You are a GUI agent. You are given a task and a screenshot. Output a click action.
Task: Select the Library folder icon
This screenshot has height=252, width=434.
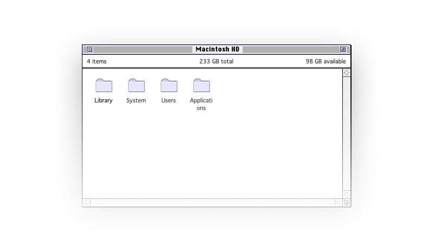coord(104,86)
